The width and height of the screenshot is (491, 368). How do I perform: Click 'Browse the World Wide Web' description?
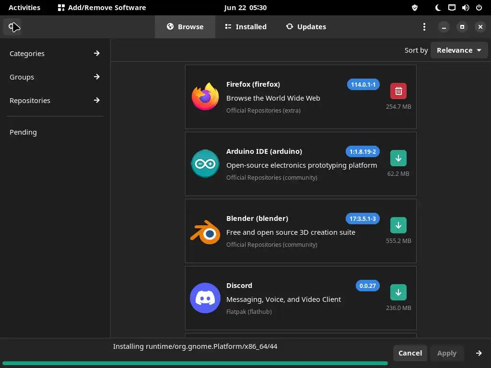pyautogui.click(x=273, y=98)
